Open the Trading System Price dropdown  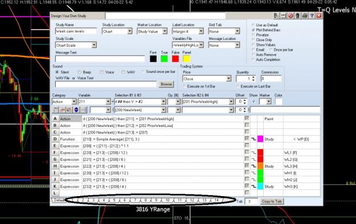[228, 79]
